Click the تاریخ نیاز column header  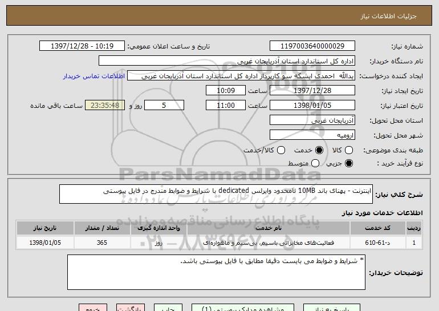45,228
